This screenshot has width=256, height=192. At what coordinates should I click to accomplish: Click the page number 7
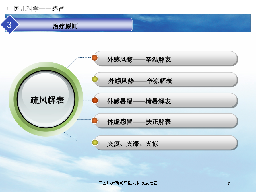229,184
